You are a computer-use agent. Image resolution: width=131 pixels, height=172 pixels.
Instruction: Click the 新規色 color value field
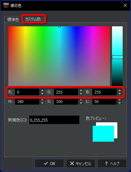[x=54, y=120]
